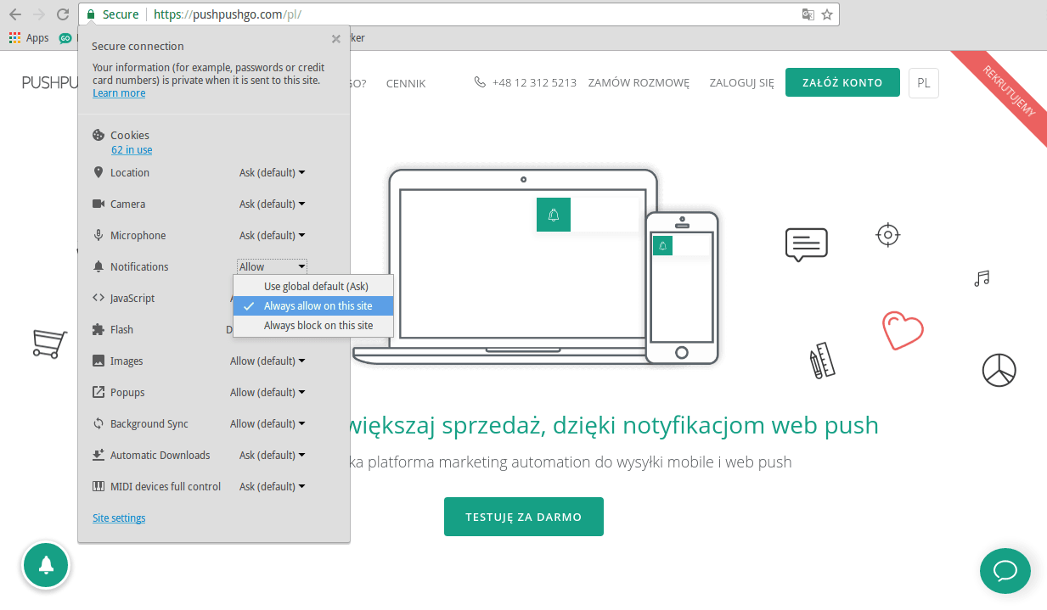1047x610 pixels.
Task: Bookmark this page with the star icon
Action: pos(827,14)
